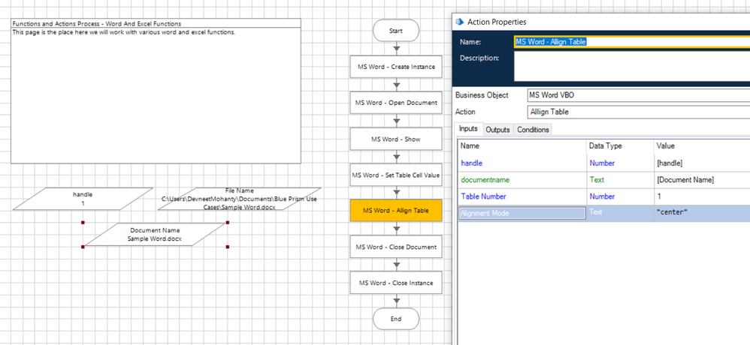Switch to the Conditions tab
Image resolution: width=750 pixels, height=345 pixels.
pos(533,130)
